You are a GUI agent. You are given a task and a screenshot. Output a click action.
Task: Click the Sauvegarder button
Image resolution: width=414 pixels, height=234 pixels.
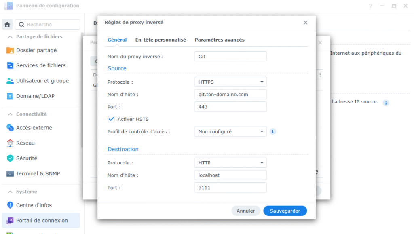point(285,211)
